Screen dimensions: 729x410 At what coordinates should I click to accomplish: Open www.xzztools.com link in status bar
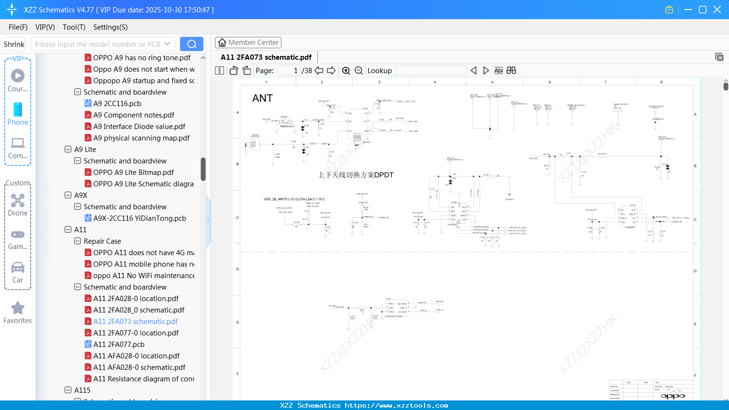[x=396, y=405]
